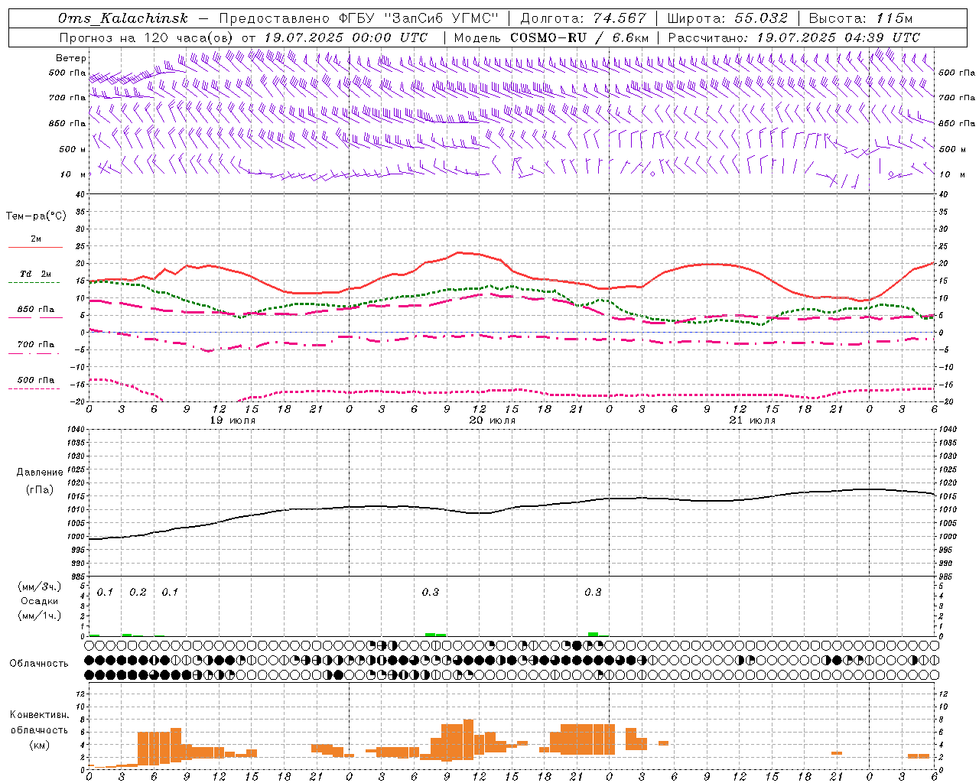
Task: Click the longitude value "Долгота: 74.567"
Action: point(583,18)
